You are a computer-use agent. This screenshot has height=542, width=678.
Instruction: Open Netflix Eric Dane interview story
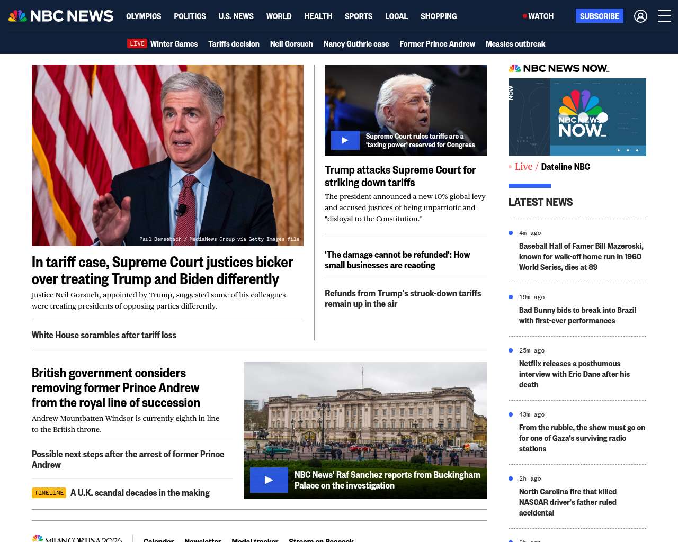(x=574, y=374)
